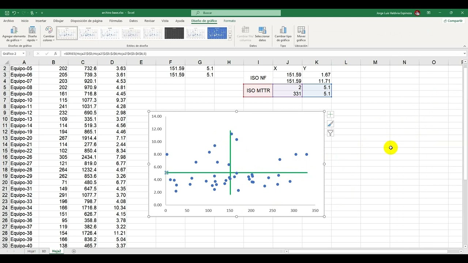The height and width of the screenshot is (263, 468).
Task: Open Diseño rápido layout menu
Action: [x=32, y=34]
